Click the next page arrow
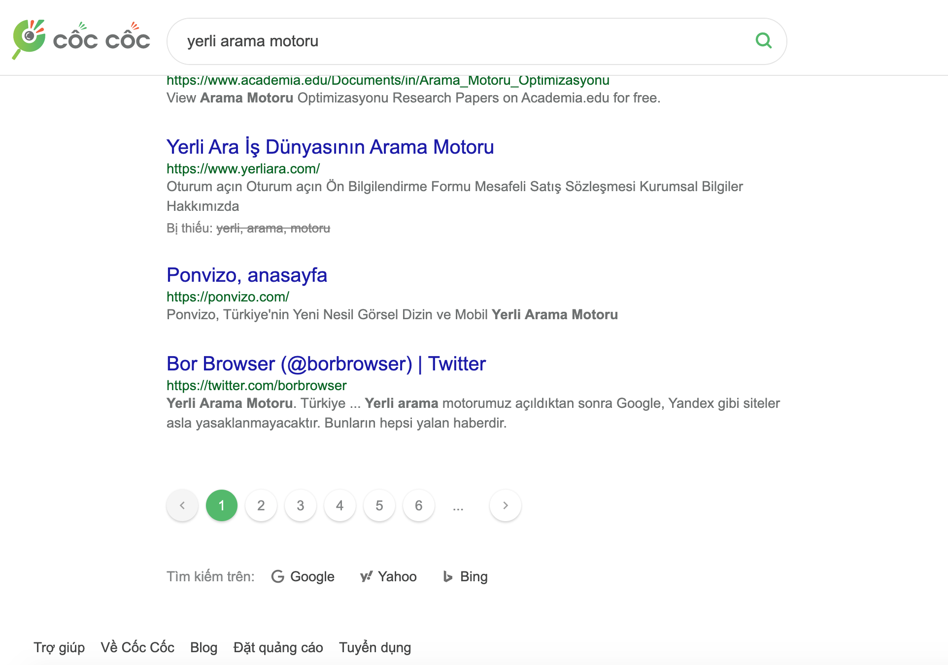The height and width of the screenshot is (665, 948). tap(506, 505)
